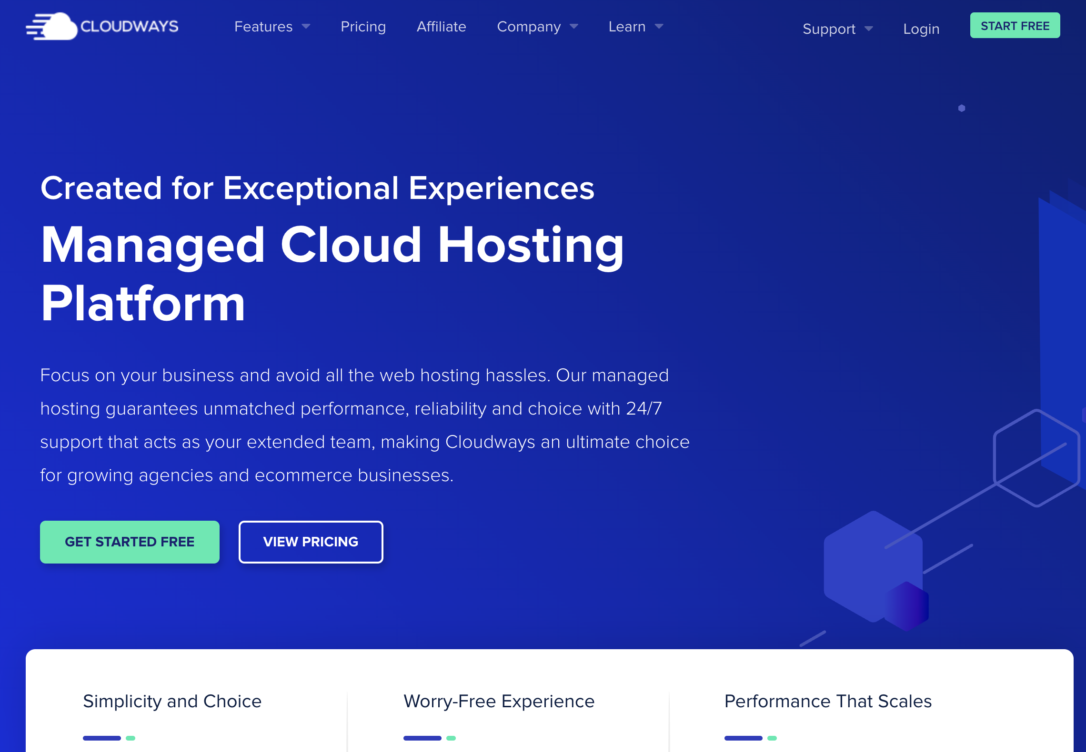Open the Learn dropdown menu
The width and height of the screenshot is (1086, 752).
tap(634, 27)
